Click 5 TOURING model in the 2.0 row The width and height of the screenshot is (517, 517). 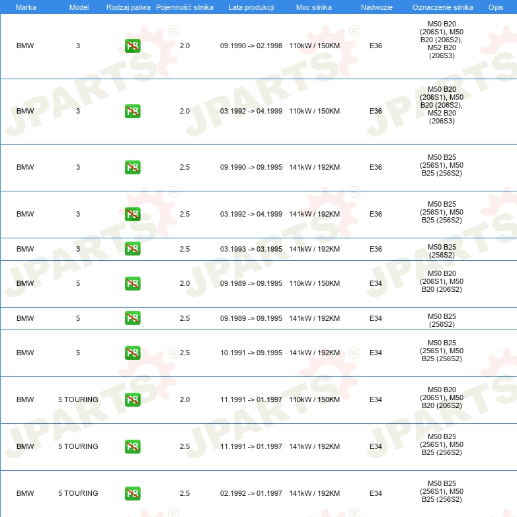coord(78,399)
